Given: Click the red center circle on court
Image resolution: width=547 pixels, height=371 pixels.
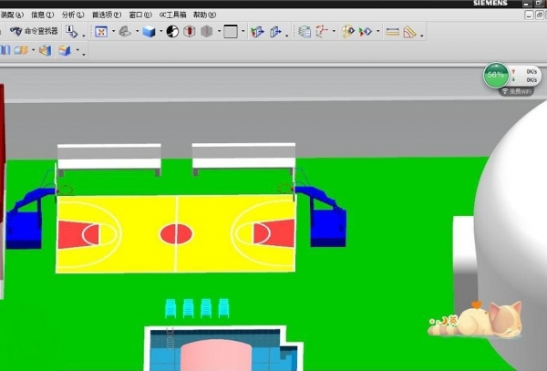Looking at the screenshot, I should 176,234.
